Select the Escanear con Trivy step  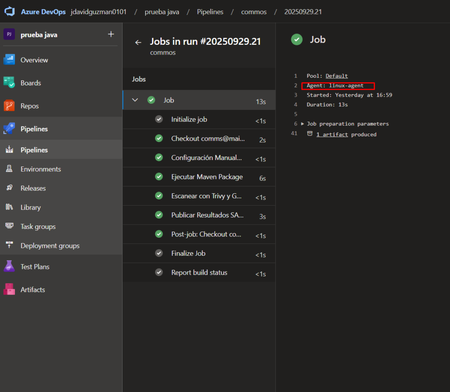tap(206, 196)
